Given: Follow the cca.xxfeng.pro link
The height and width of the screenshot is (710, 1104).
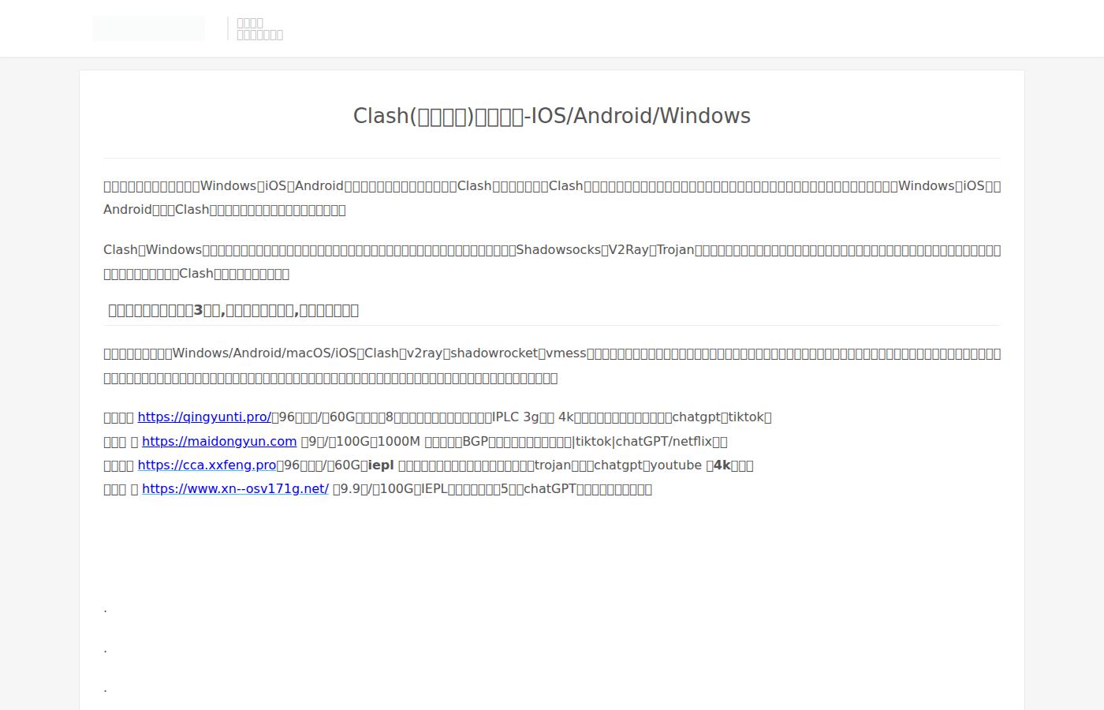Looking at the screenshot, I should (207, 465).
